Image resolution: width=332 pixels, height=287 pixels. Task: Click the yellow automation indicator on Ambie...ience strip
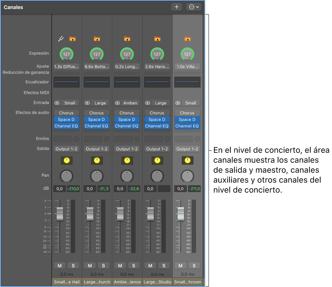(x=127, y=160)
